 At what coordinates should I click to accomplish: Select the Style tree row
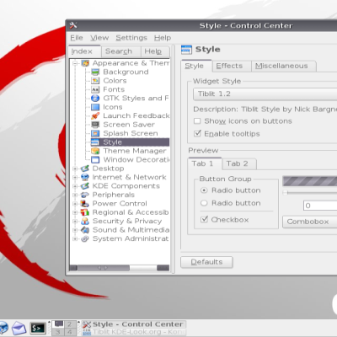click(x=130, y=142)
